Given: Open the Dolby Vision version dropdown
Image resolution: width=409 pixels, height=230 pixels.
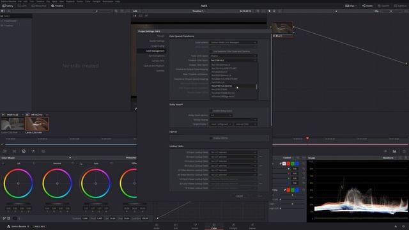Looking at the screenshot, I should coord(221,115).
